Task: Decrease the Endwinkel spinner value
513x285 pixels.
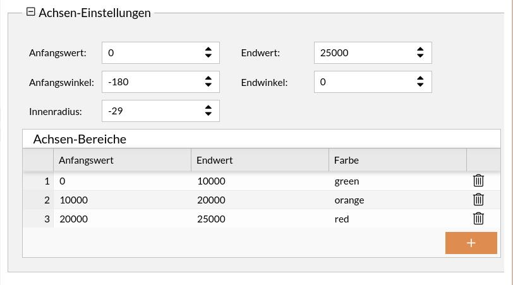Action: click(420, 85)
